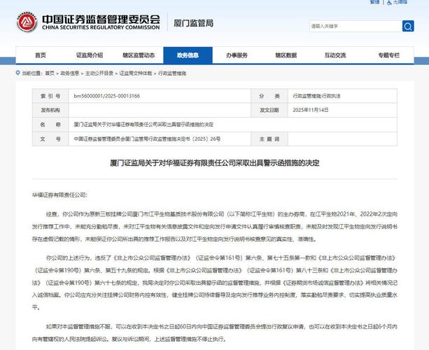This screenshot has width=429, height=350.
Task: Open the 专题专栏 navigation tab
Action: click(x=389, y=55)
